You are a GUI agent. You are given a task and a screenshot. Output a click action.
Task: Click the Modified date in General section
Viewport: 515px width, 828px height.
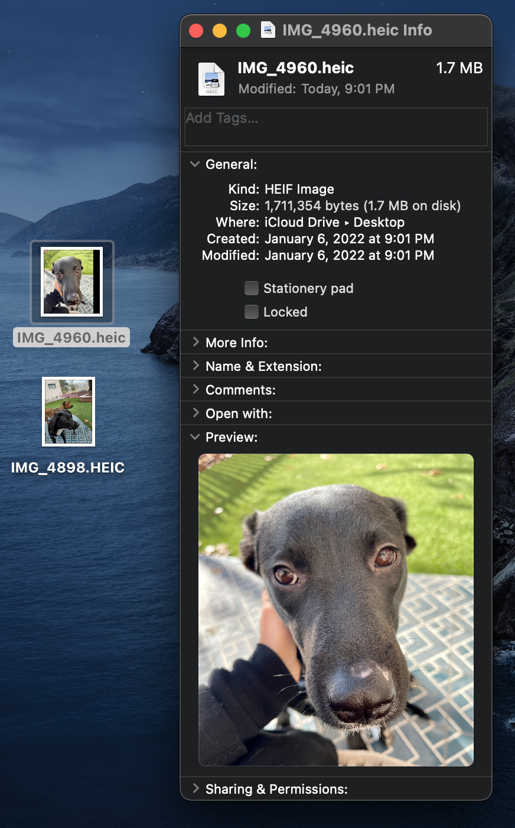click(x=349, y=255)
